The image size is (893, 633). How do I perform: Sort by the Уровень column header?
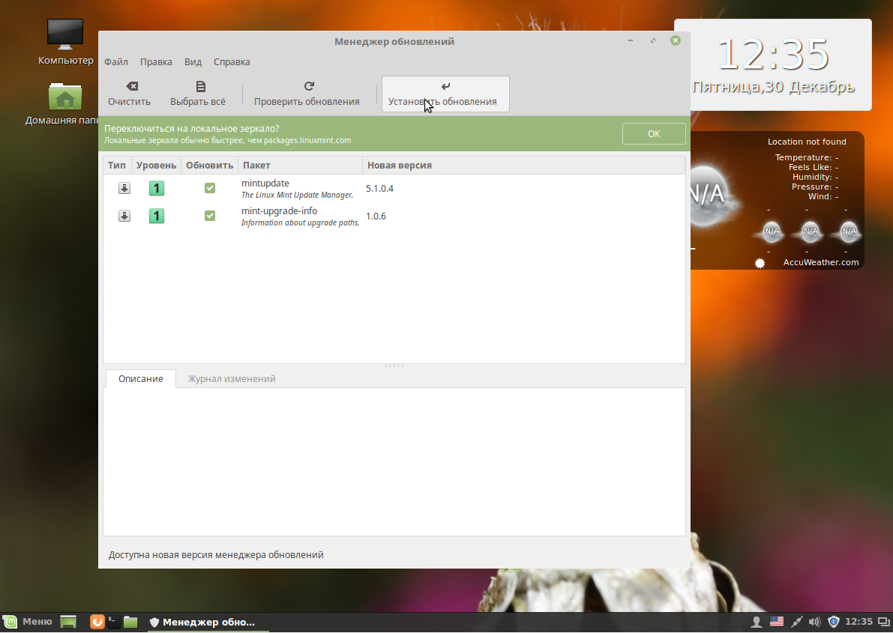click(156, 165)
